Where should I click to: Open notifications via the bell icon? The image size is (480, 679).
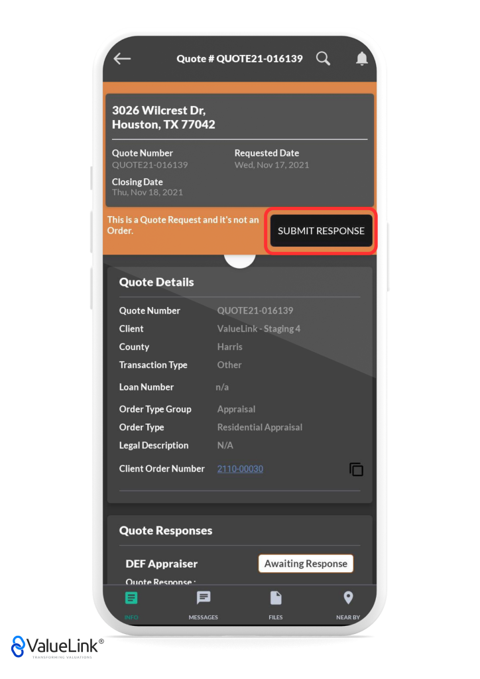point(361,58)
